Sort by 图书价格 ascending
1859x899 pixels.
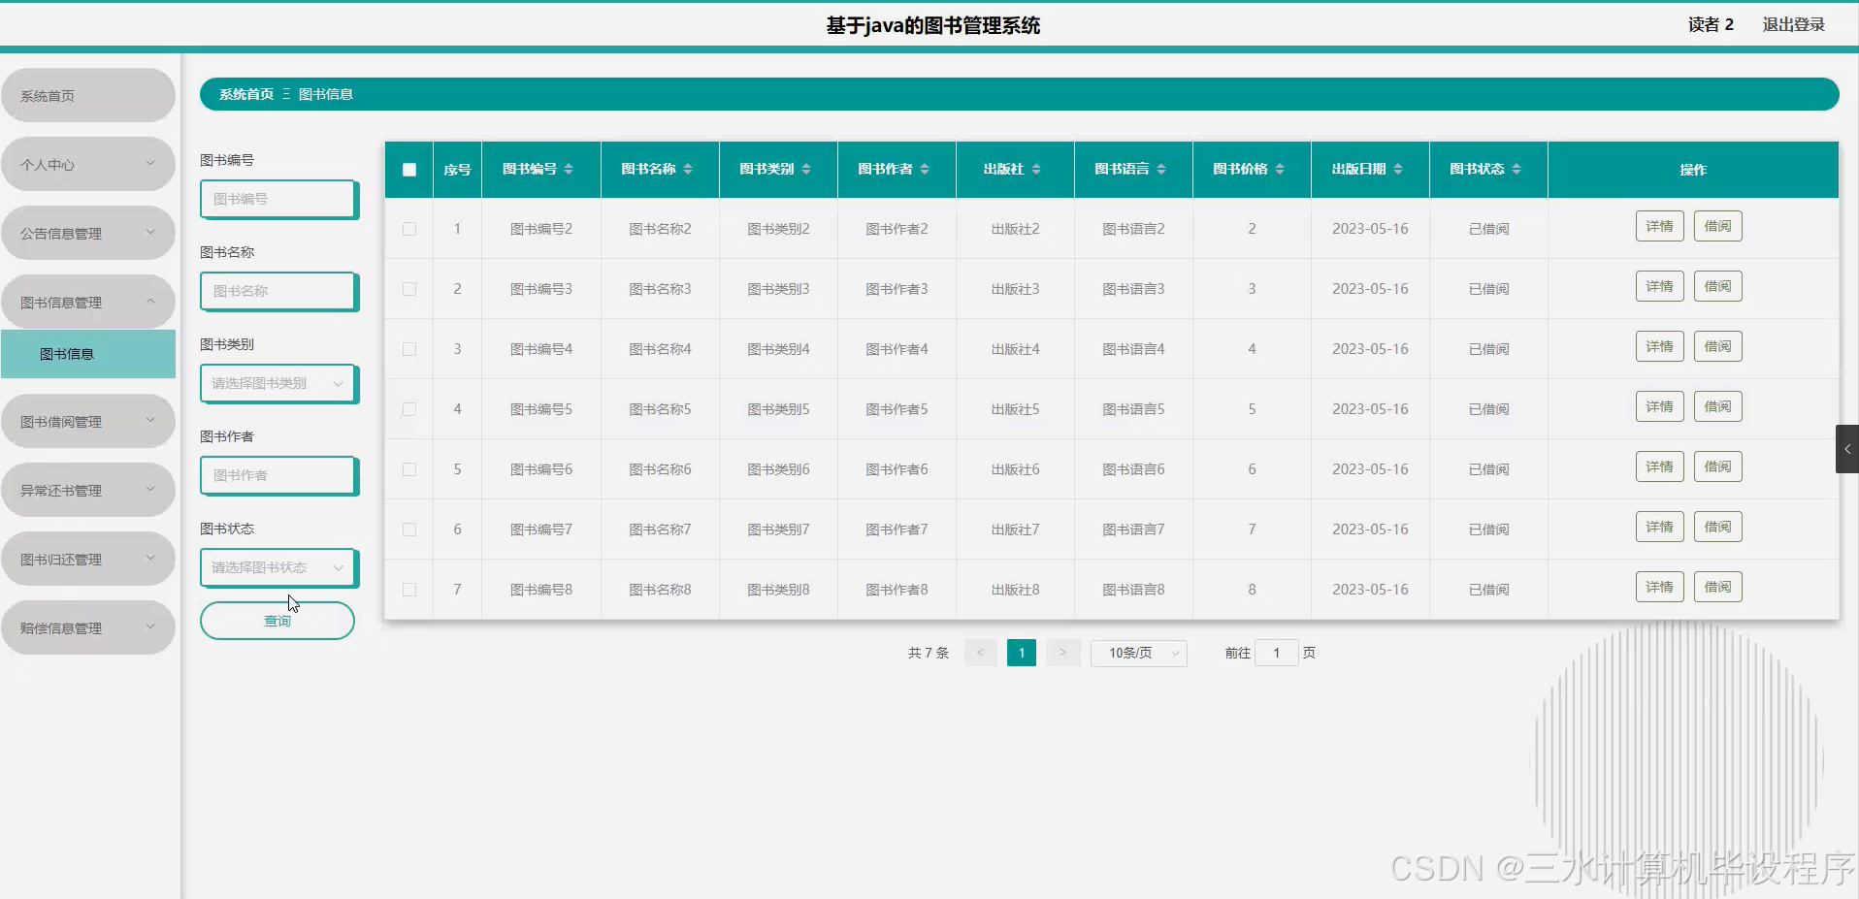(1279, 169)
